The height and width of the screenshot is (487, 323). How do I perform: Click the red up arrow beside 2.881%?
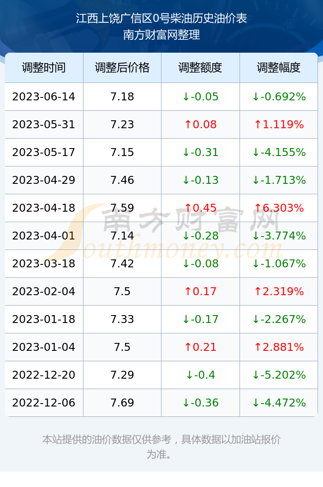[257, 347]
